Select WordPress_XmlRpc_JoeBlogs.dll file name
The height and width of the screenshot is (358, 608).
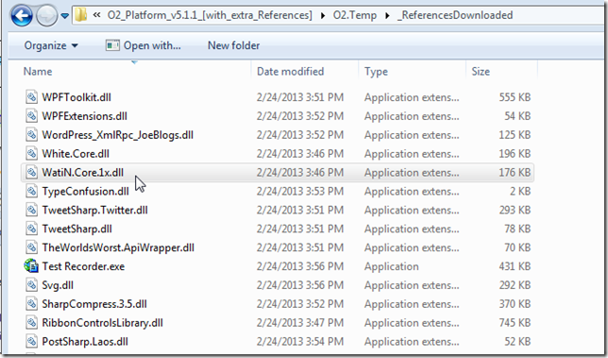[117, 134]
